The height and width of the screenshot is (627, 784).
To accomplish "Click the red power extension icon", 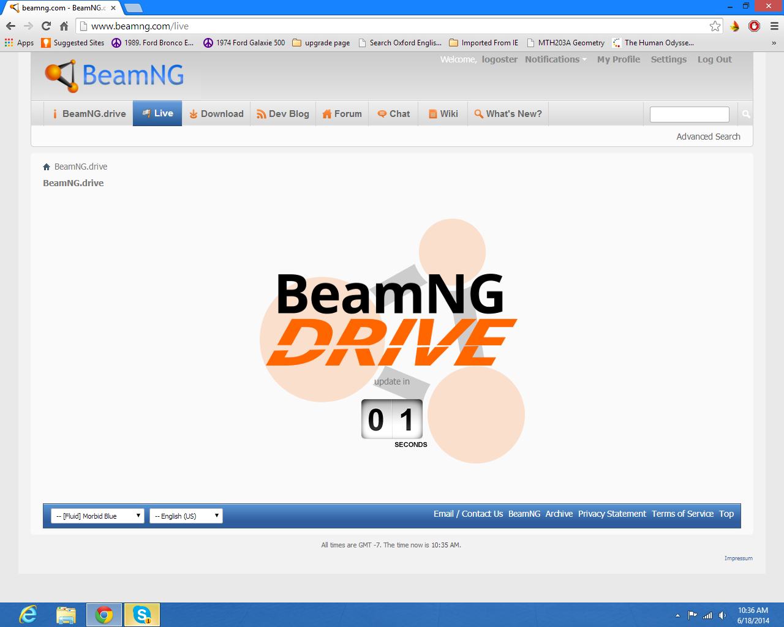I will (755, 26).
